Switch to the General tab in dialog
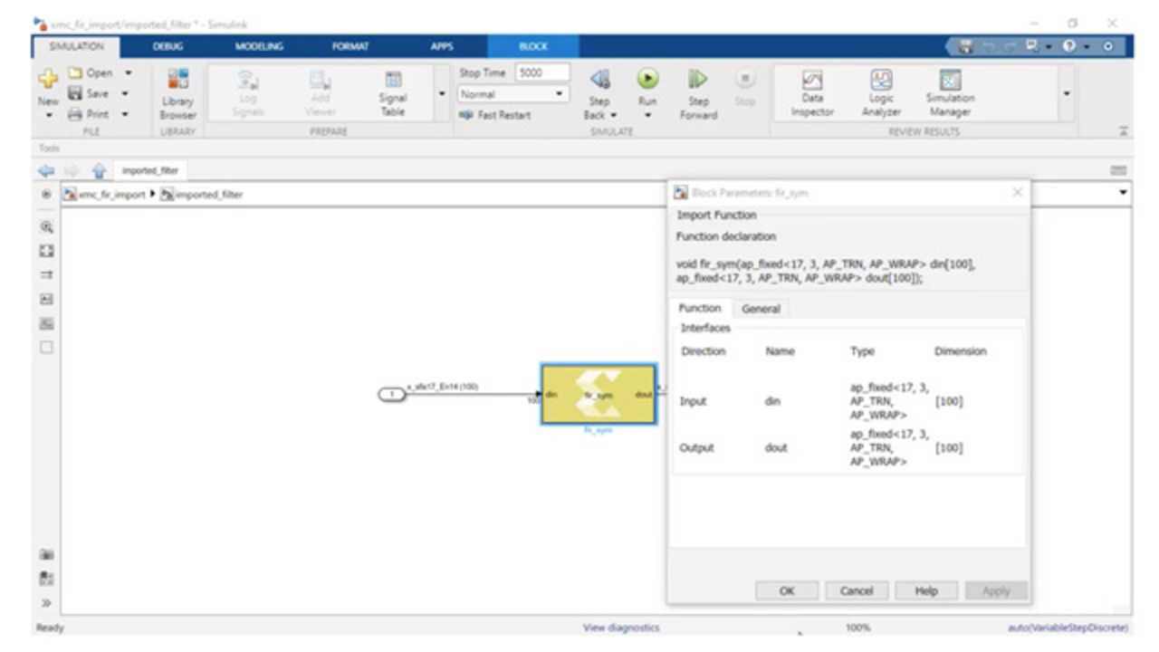 tap(761, 309)
